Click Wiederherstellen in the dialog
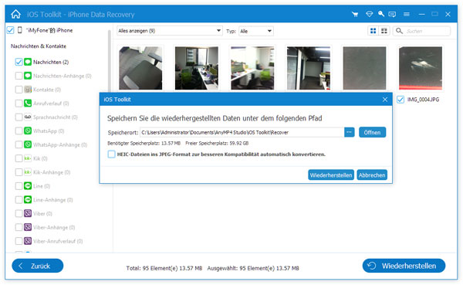This screenshot has width=463, height=285. click(x=331, y=175)
